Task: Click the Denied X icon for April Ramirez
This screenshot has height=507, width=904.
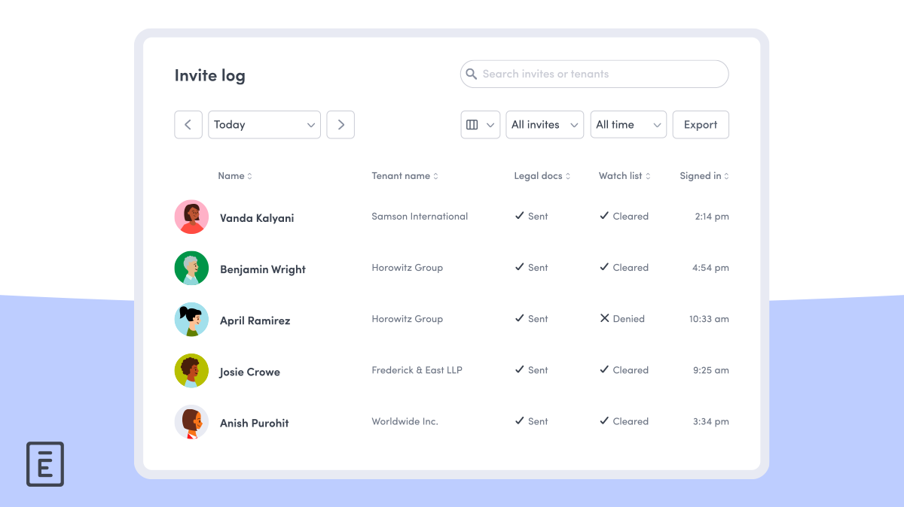Action: point(605,318)
